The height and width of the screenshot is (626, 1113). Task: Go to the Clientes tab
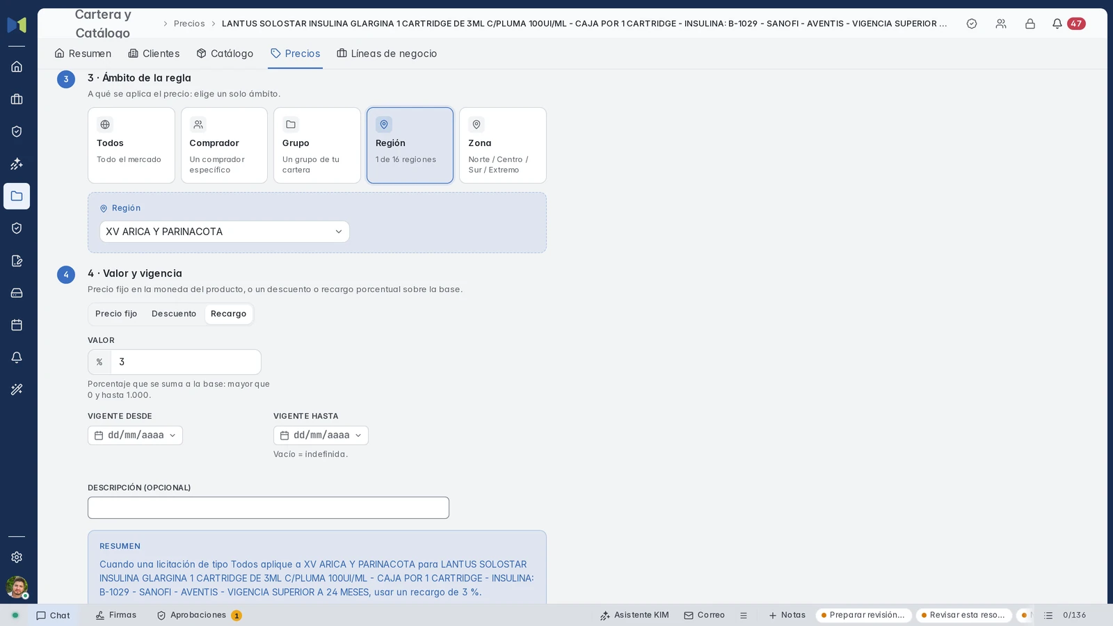click(x=154, y=54)
